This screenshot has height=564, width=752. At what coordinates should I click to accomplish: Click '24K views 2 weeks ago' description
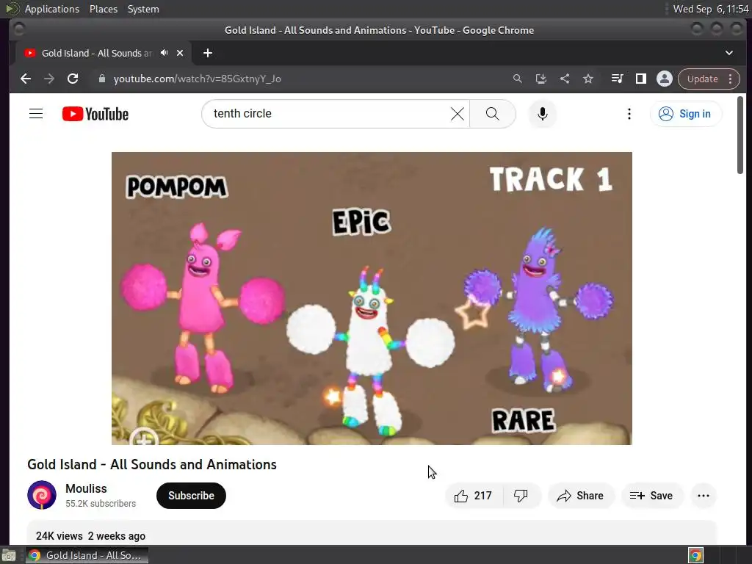click(90, 535)
